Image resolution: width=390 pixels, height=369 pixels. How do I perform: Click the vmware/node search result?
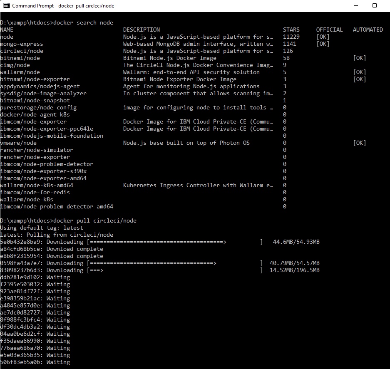(x=18, y=143)
